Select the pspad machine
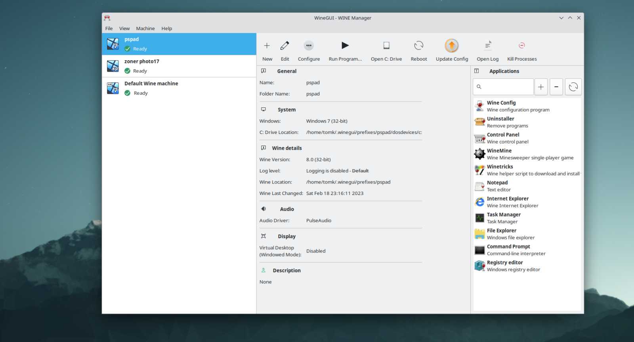Image resolution: width=634 pixels, height=342 pixels. pyautogui.click(x=179, y=44)
